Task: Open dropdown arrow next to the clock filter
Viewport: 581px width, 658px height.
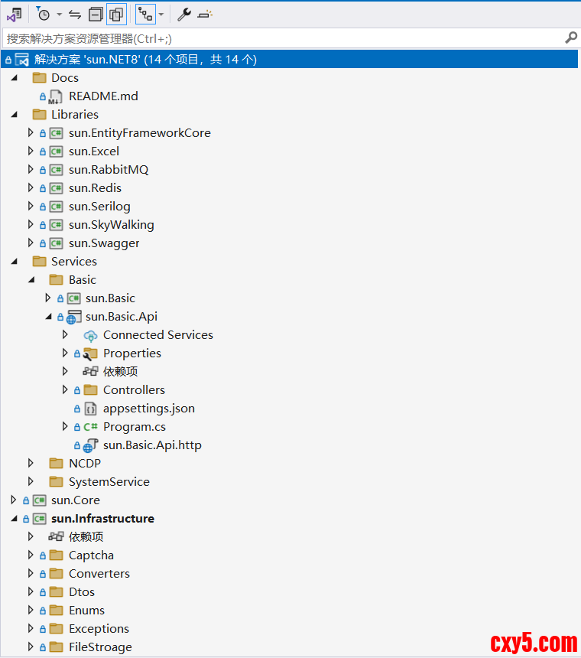Action: [x=59, y=14]
